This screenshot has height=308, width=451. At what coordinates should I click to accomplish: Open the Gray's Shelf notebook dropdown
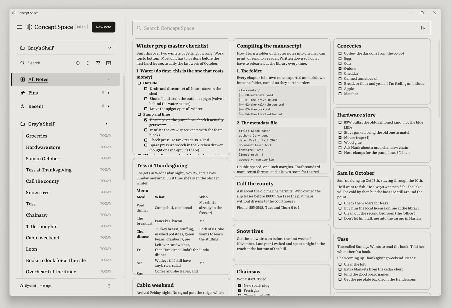point(65,48)
